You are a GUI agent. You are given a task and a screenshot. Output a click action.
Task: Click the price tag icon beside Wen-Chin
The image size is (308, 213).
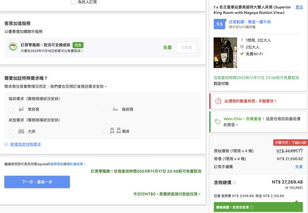pyautogui.click(x=218, y=122)
